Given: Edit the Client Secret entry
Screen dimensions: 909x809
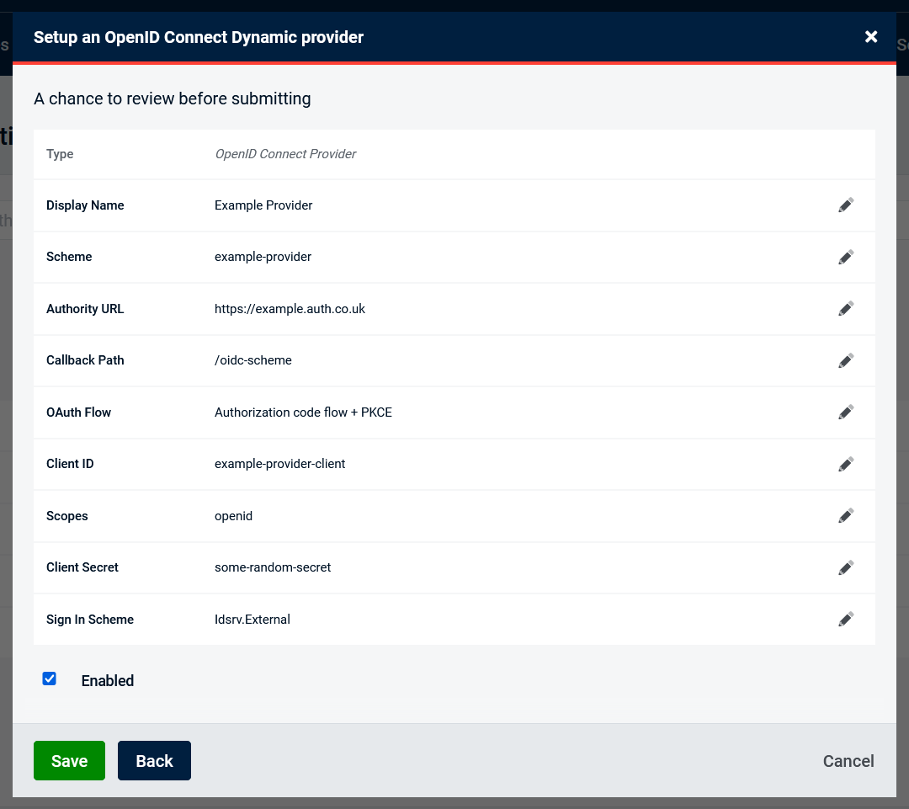Looking at the screenshot, I should tap(846, 567).
